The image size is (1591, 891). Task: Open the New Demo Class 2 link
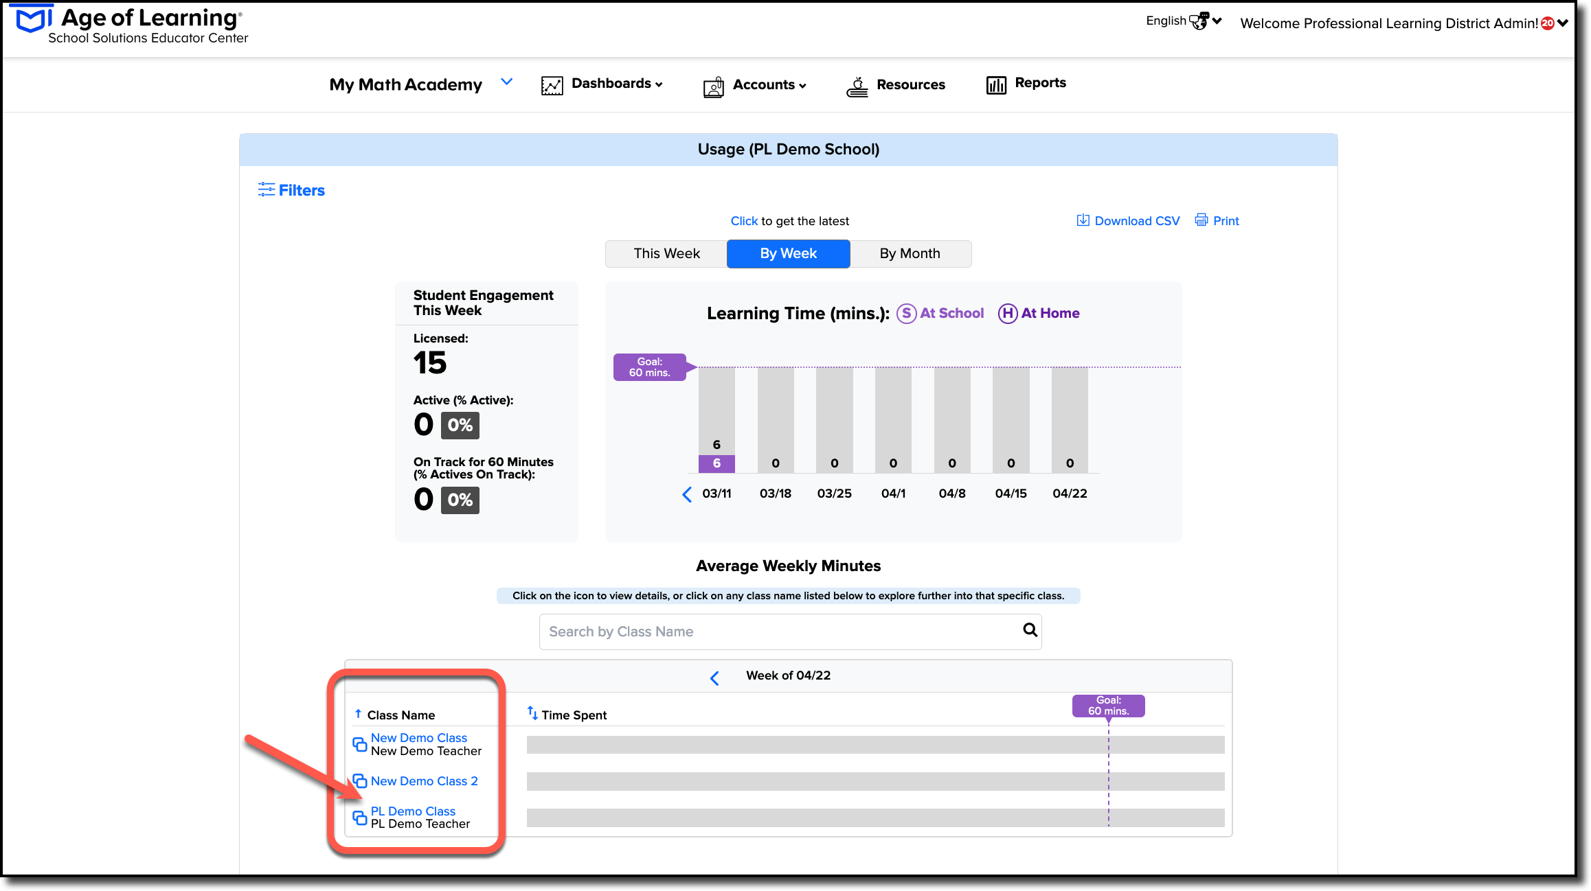425,781
